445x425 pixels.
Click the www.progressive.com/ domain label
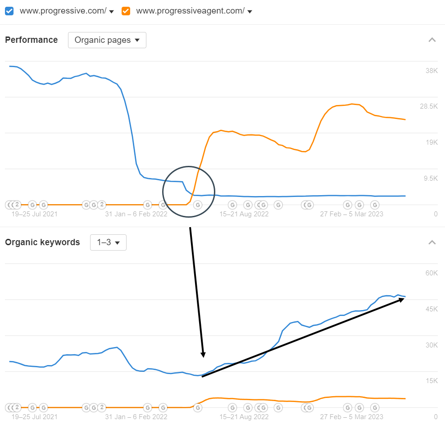(63, 11)
